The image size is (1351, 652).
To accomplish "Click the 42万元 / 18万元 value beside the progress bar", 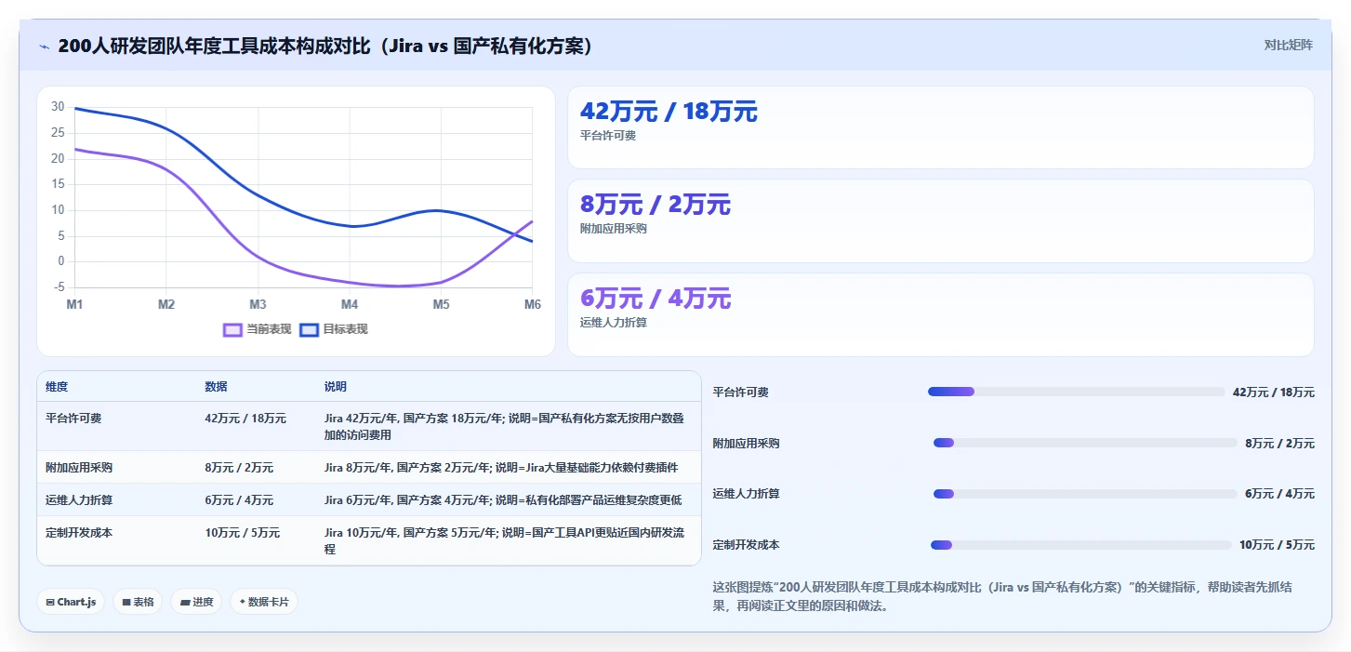I will point(1274,393).
